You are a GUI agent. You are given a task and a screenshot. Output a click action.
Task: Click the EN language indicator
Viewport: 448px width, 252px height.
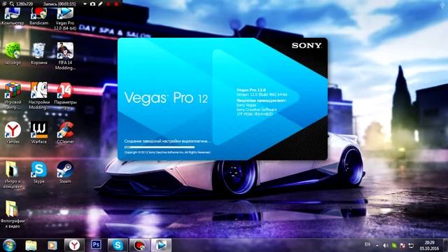coord(367,244)
